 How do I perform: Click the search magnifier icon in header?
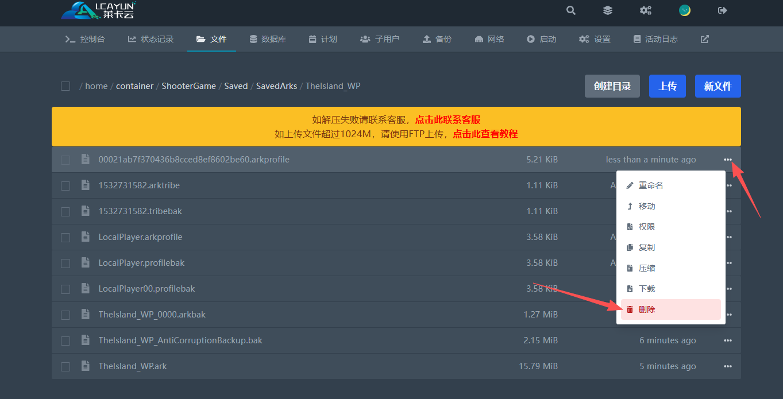point(570,10)
